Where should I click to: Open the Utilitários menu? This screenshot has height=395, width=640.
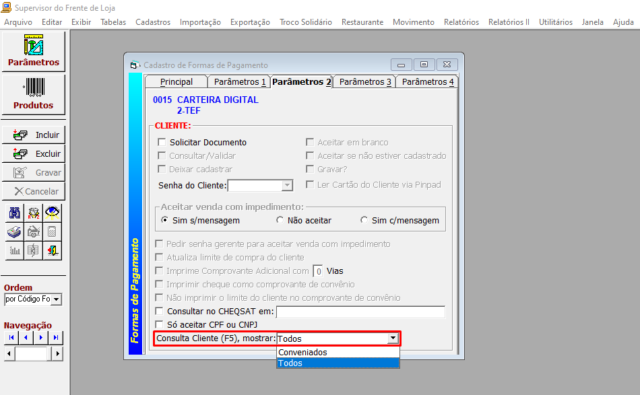(556, 22)
